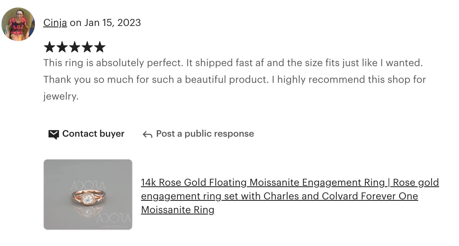Click the second rating star
This screenshot has width=459, height=246.
click(62, 47)
